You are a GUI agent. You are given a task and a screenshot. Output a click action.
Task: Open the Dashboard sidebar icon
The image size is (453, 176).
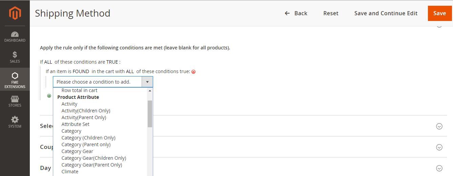pyautogui.click(x=15, y=37)
